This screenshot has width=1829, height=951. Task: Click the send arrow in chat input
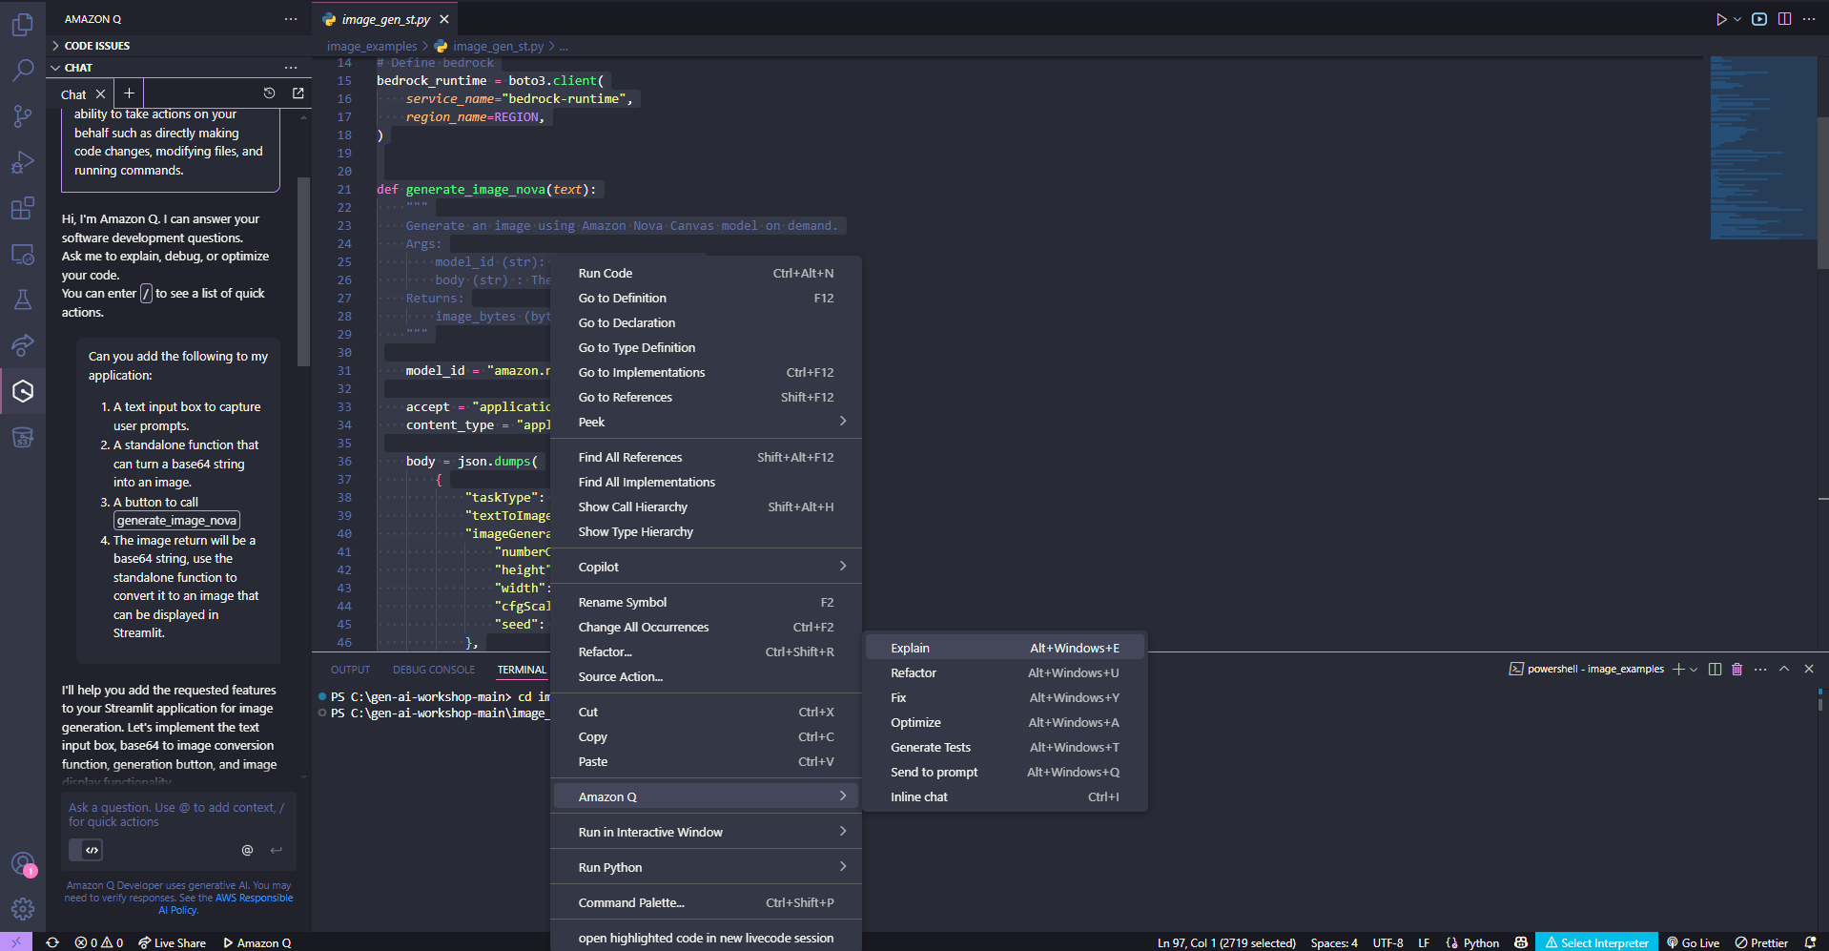tap(277, 850)
